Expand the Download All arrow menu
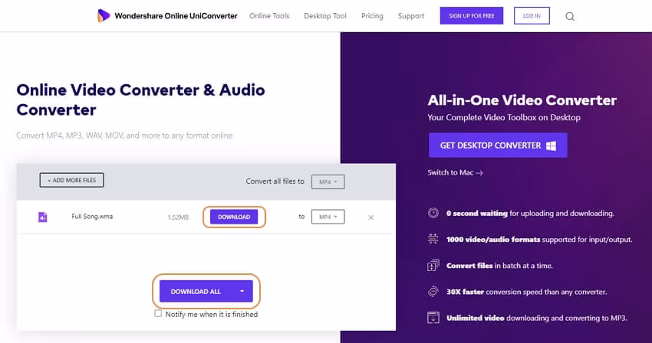652x343 pixels. tap(242, 291)
